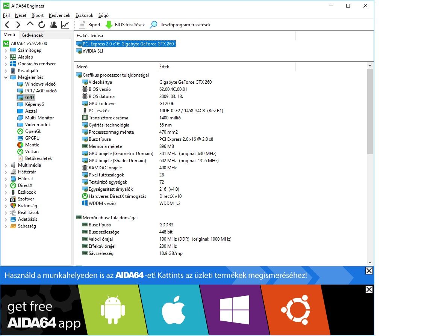Click the vertical scrollbar down arrow
Screen dimensions: 433x336
370,262
